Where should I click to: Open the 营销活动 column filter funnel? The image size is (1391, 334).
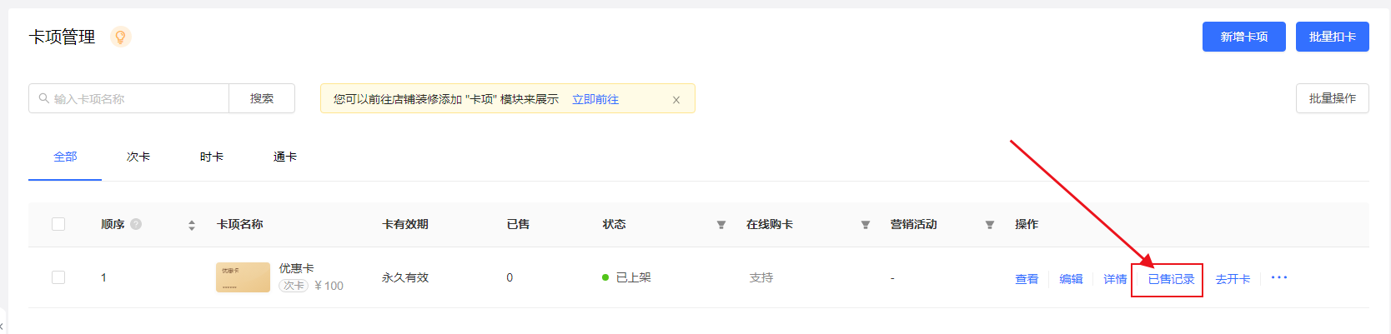tap(990, 225)
